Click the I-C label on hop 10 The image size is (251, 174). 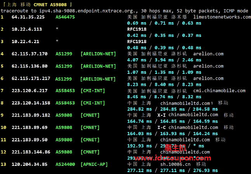(161, 127)
